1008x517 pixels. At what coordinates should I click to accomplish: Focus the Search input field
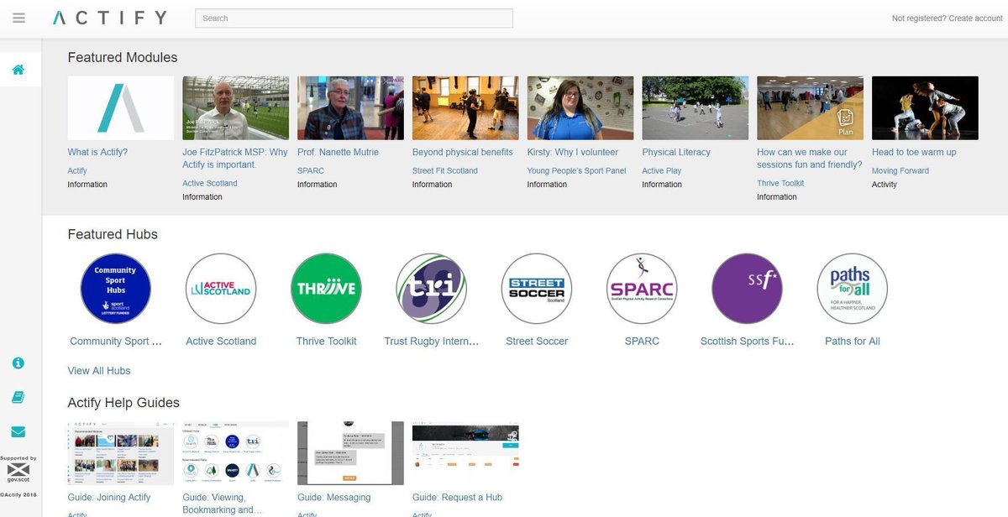point(354,18)
